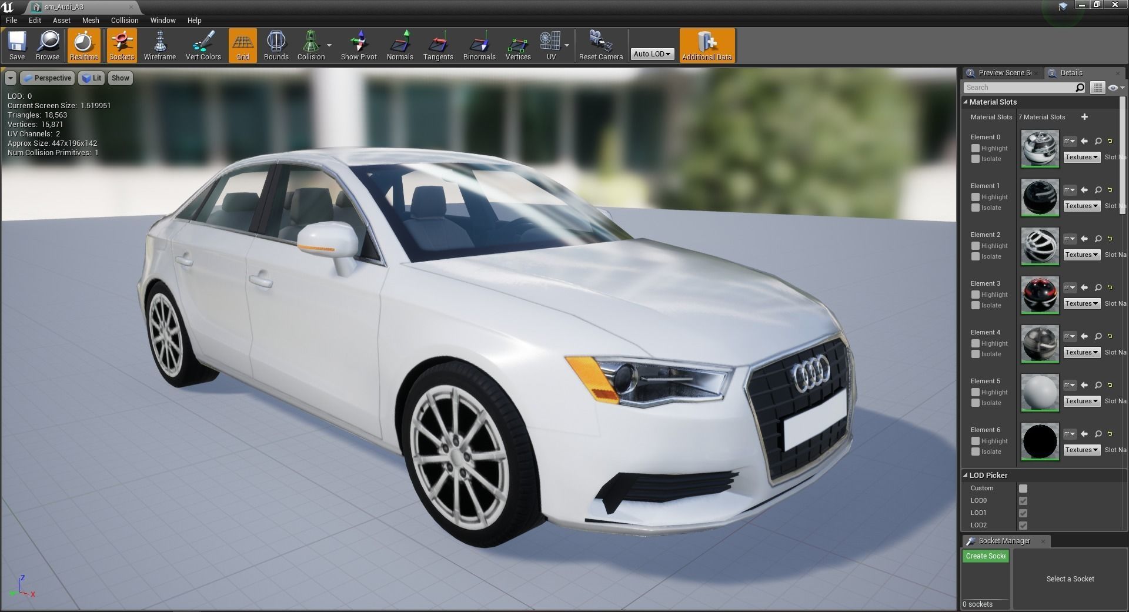
Task: Click the Collision toolbar icon
Action: coord(311,46)
